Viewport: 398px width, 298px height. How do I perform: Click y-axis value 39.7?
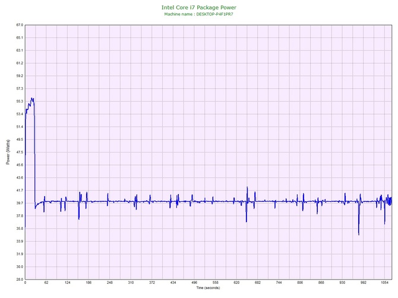point(20,203)
